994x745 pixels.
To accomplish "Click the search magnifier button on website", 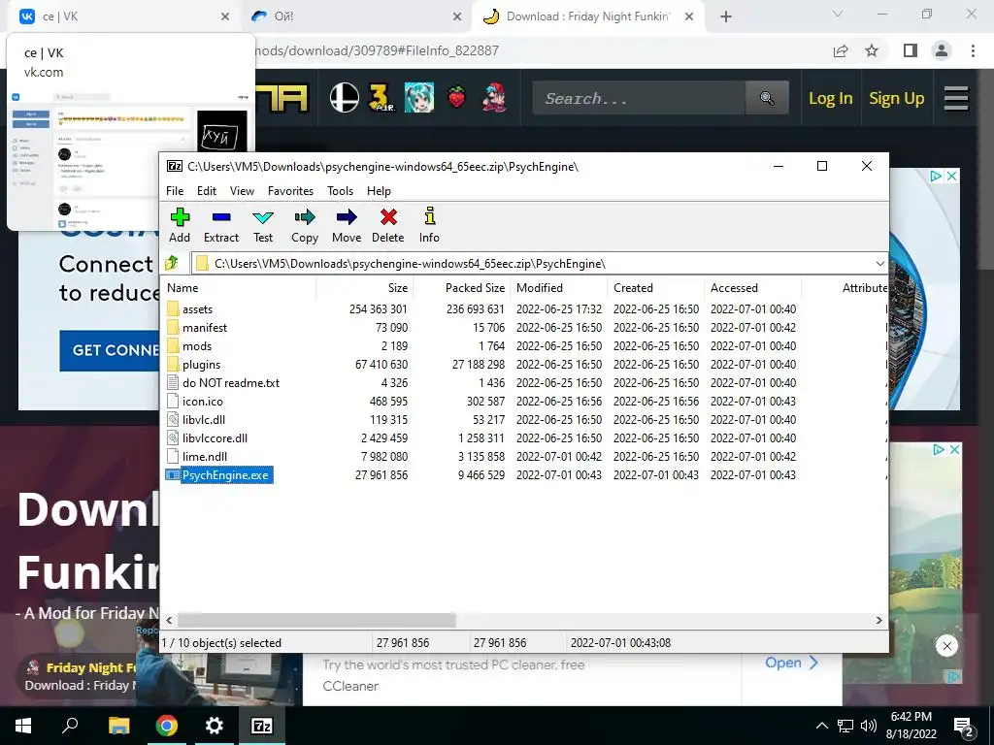I will [767, 98].
